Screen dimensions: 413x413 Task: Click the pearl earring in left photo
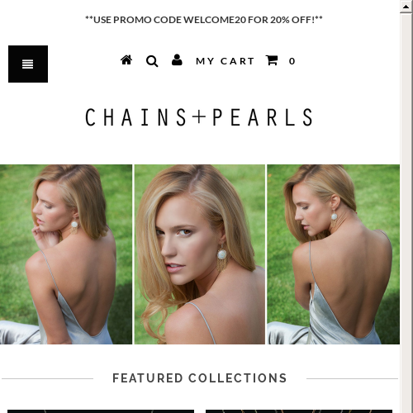pyautogui.click(x=74, y=227)
